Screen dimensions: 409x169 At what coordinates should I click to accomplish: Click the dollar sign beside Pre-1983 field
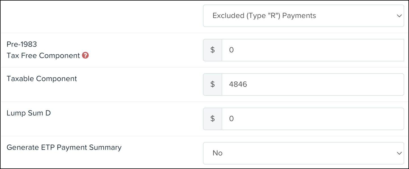pyautogui.click(x=213, y=50)
